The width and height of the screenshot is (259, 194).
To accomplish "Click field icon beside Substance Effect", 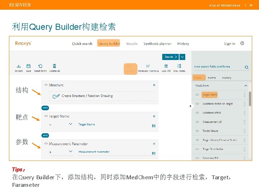I will pyautogui.click(x=197, y=113).
